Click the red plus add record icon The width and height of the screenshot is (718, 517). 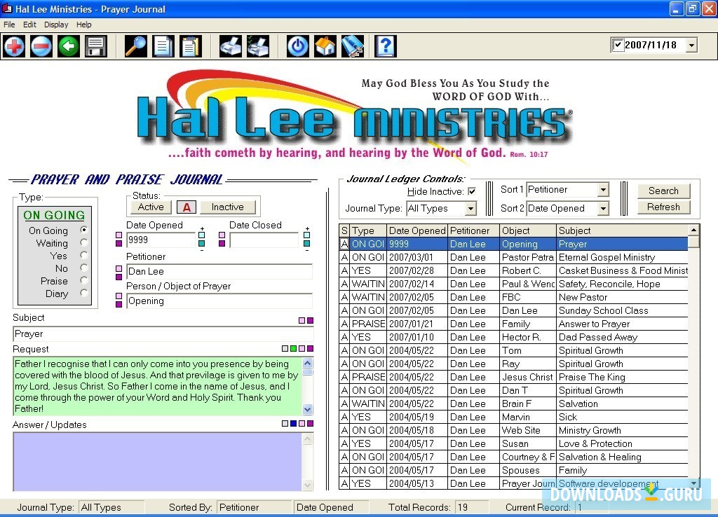pyautogui.click(x=14, y=46)
